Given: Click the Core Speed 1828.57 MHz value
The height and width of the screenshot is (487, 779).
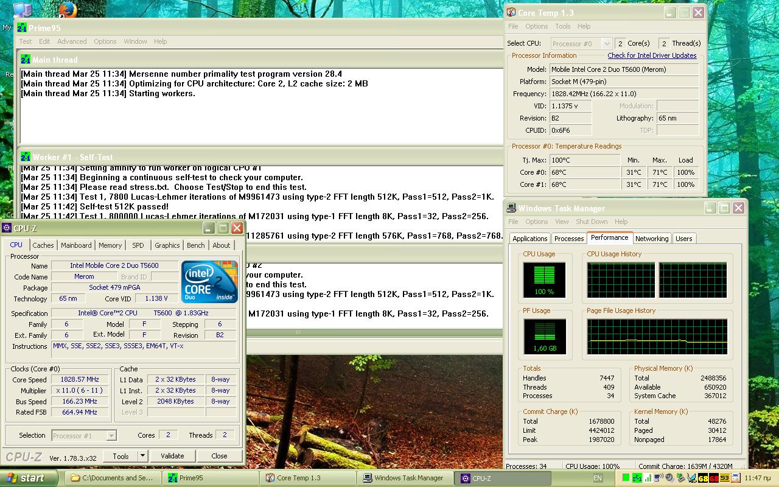Looking at the screenshot, I should pyautogui.click(x=80, y=379).
